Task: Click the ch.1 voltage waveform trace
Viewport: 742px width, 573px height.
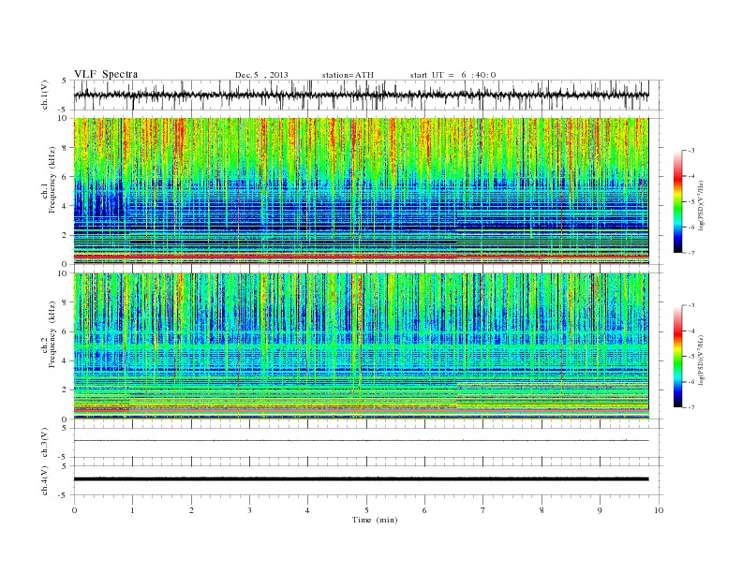Action: point(361,95)
